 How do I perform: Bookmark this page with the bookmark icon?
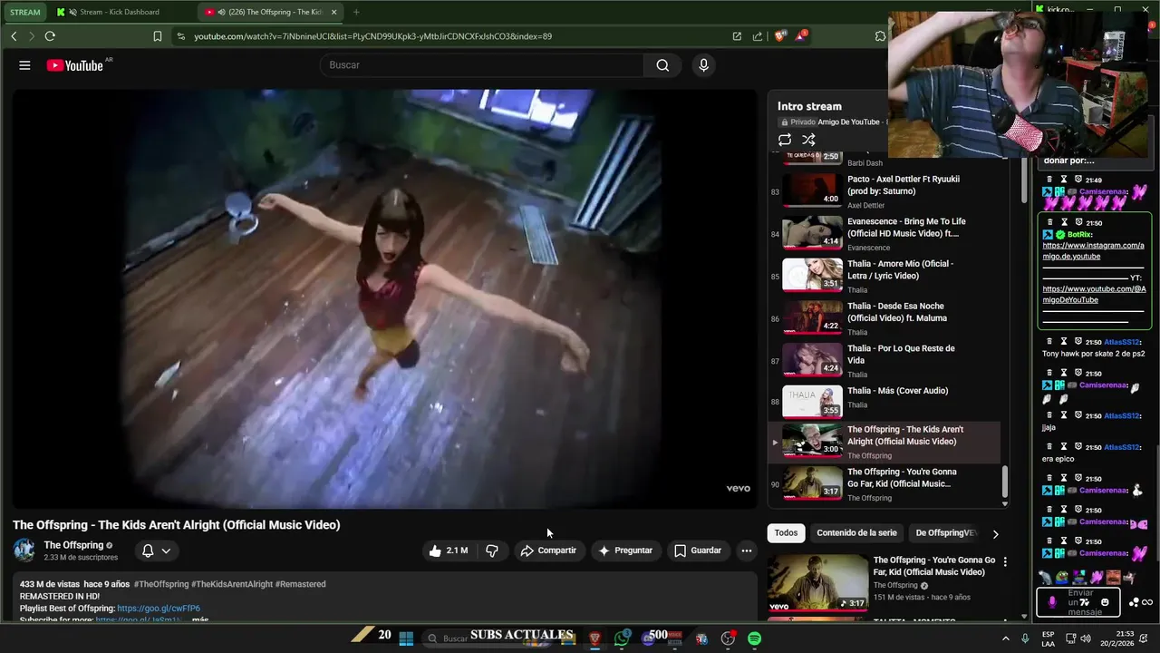[x=158, y=36]
